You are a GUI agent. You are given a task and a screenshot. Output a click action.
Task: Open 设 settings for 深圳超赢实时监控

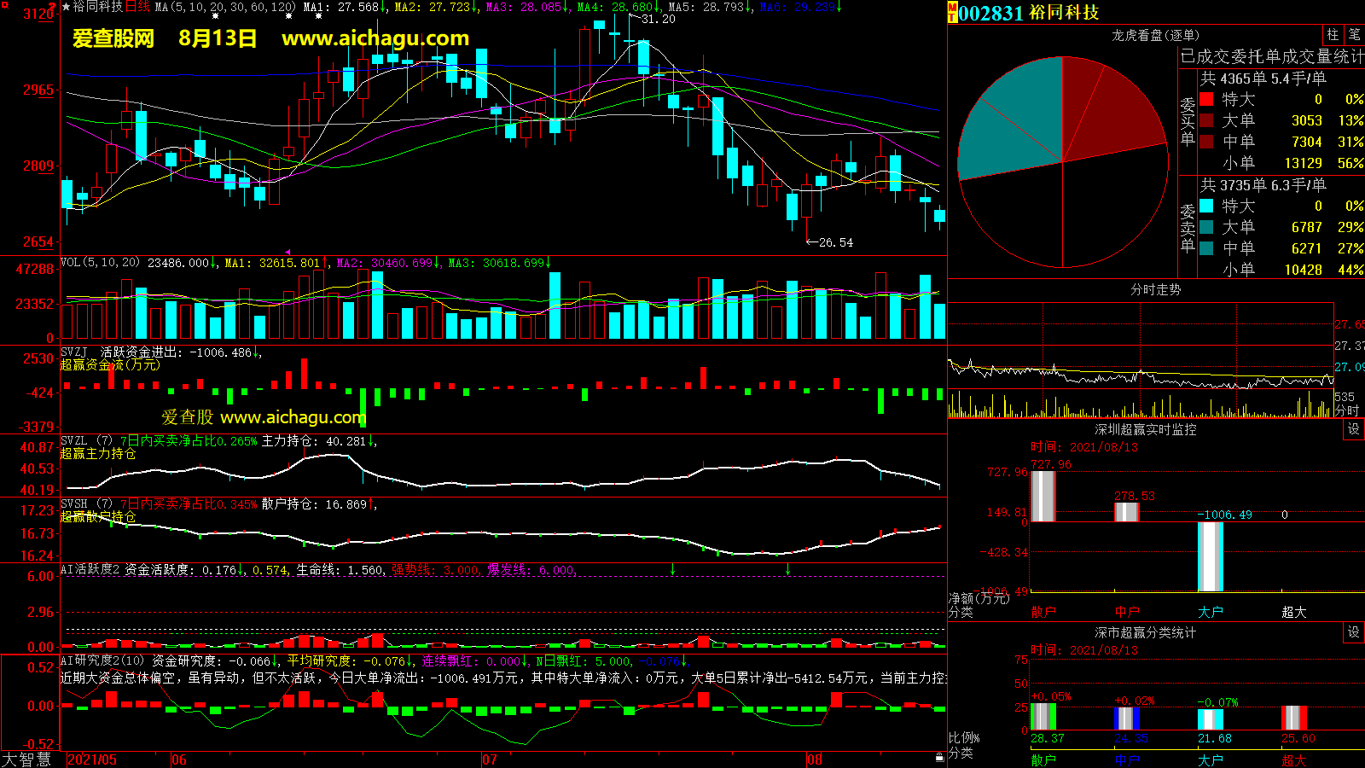1353,429
